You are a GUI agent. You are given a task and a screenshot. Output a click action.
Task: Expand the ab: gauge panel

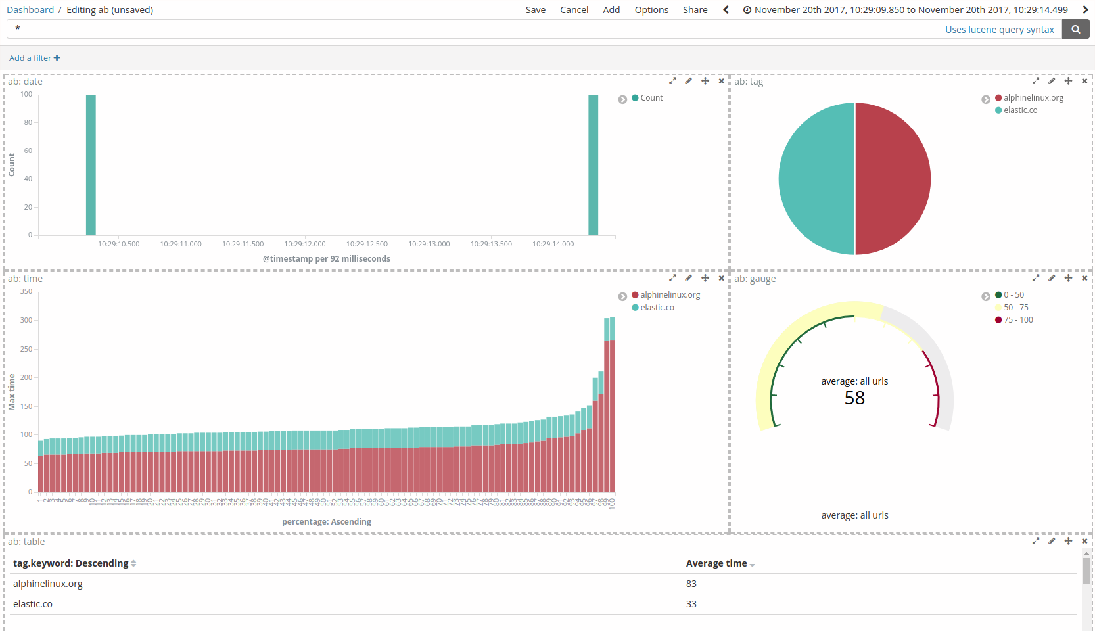1036,278
